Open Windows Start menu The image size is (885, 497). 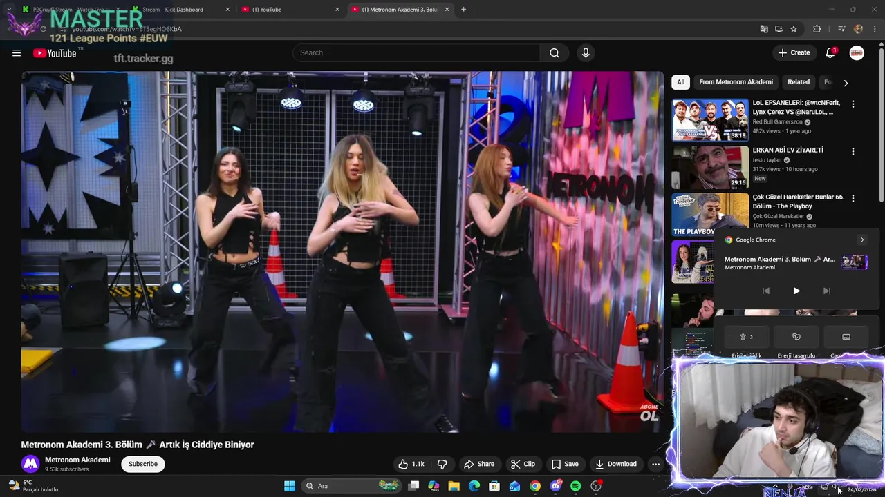(290, 486)
